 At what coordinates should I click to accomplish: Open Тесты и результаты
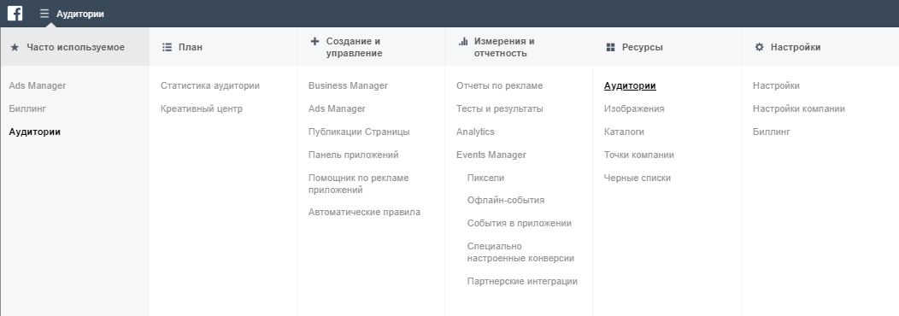point(499,109)
